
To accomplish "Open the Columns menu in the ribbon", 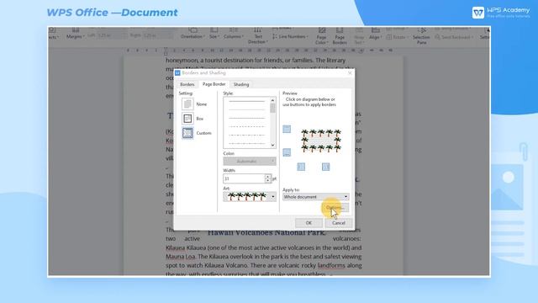I will pos(234,33).
